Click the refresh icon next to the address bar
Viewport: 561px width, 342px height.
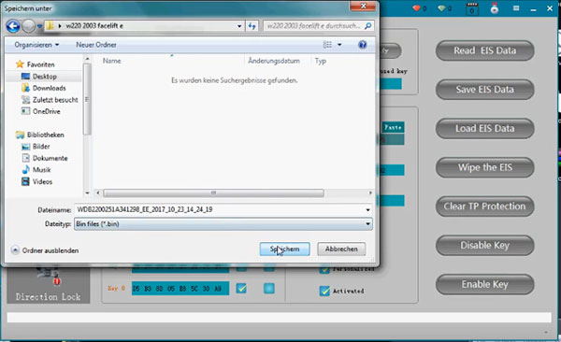pyautogui.click(x=252, y=26)
